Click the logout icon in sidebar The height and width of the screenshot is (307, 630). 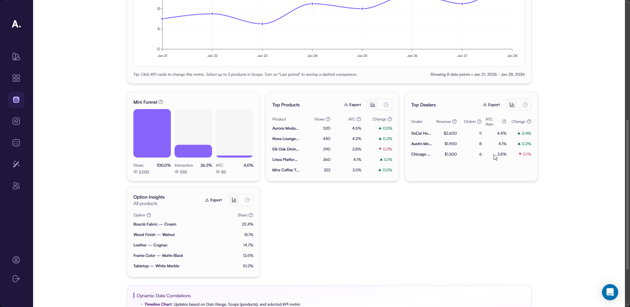point(16,279)
